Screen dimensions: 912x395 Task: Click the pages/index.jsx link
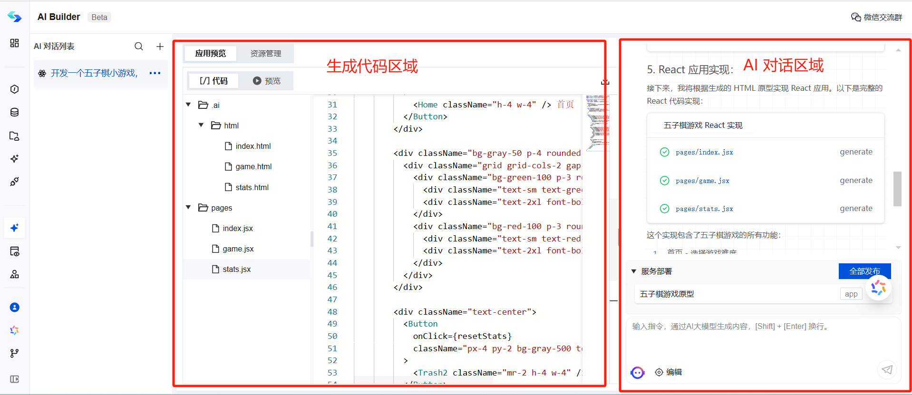tap(704, 152)
